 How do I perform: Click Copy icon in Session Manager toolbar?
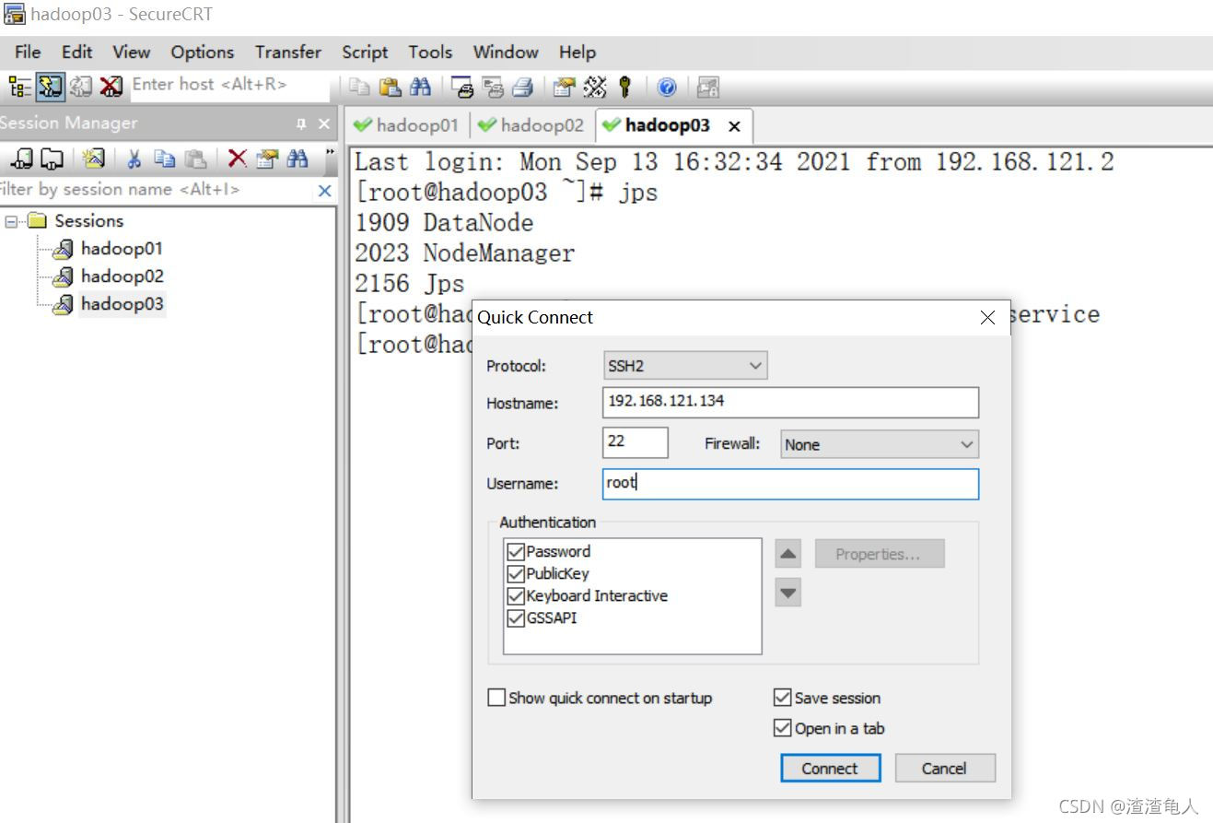point(164,159)
